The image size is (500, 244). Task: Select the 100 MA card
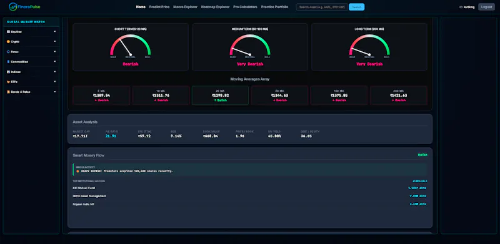(x=339, y=95)
